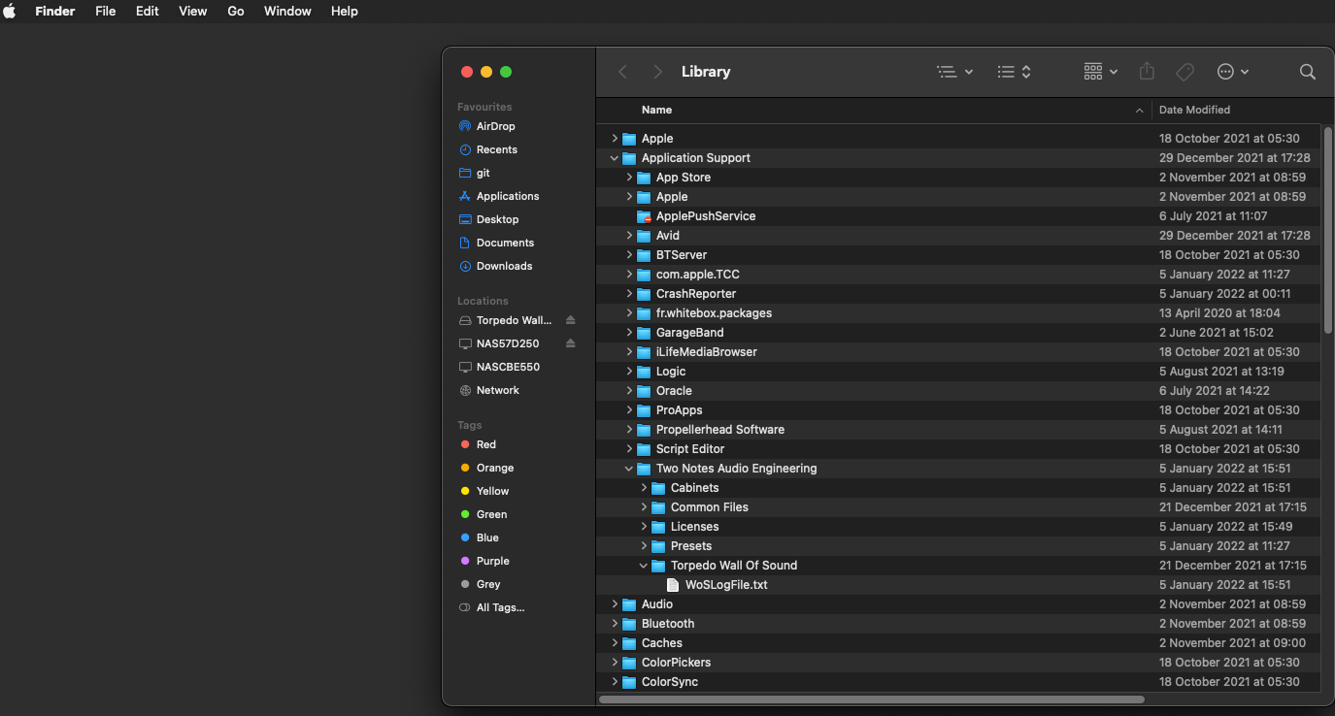Open the File menu
This screenshot has height=716, width=1335.
[106, 11]
